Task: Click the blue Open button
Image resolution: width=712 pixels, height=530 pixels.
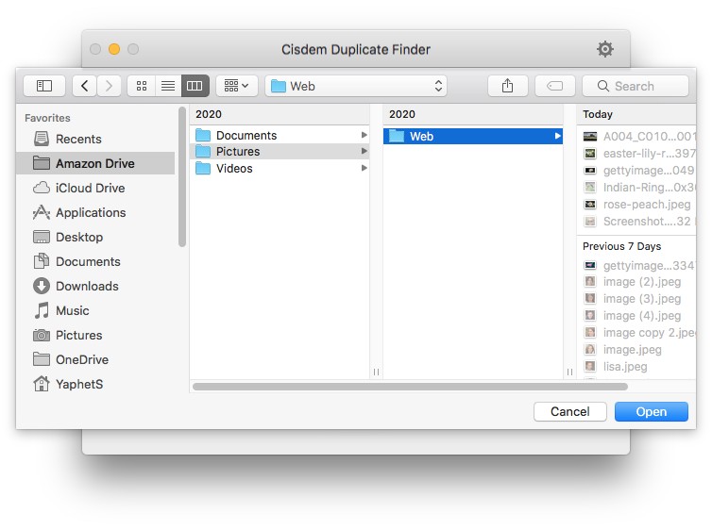Action: (651, 411)
